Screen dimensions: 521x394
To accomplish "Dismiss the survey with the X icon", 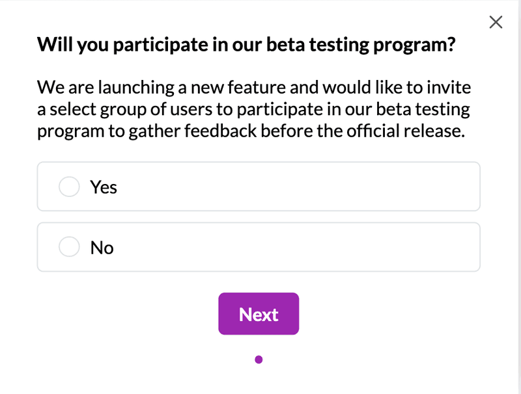I will point(496,21).
